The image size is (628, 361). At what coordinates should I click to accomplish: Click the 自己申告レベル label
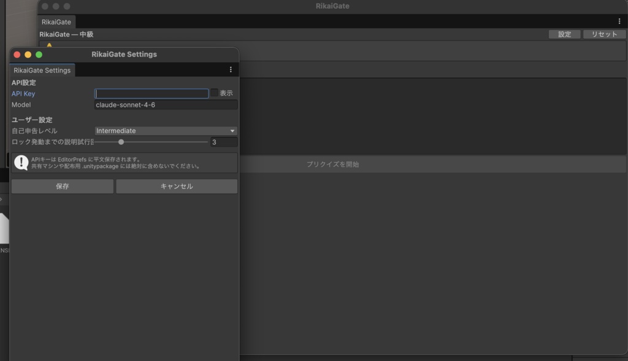pos(34,131)
